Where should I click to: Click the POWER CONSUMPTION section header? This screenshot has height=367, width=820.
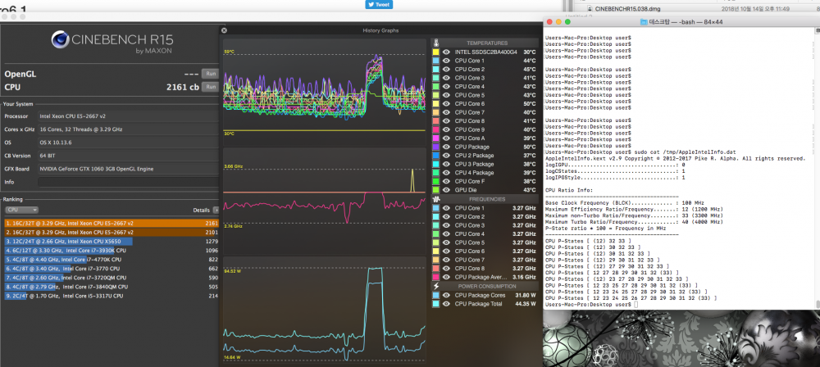tap(485, 286)
